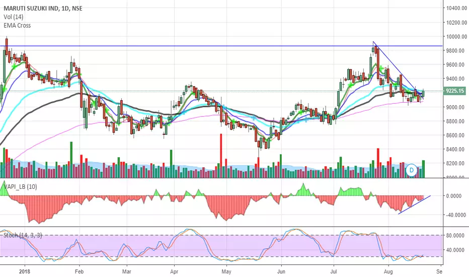This screenshot has width=469, height=277.
Task: Click the 10200.00 price axis label
Action: point(456,23)
